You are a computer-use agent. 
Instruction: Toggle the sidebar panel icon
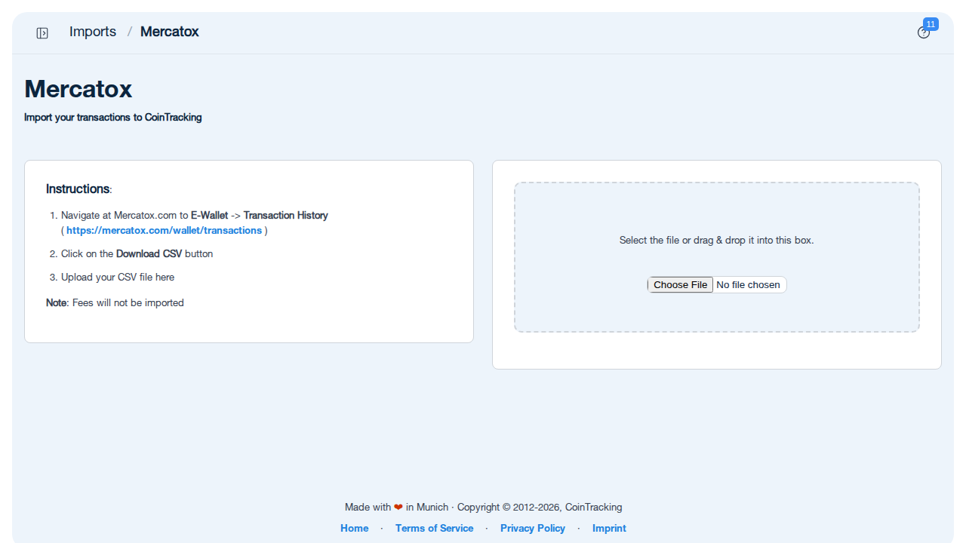click(x=42, y=32)
